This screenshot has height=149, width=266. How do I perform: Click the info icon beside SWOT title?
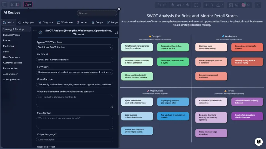pyautogui.click(x=116, y=33)
